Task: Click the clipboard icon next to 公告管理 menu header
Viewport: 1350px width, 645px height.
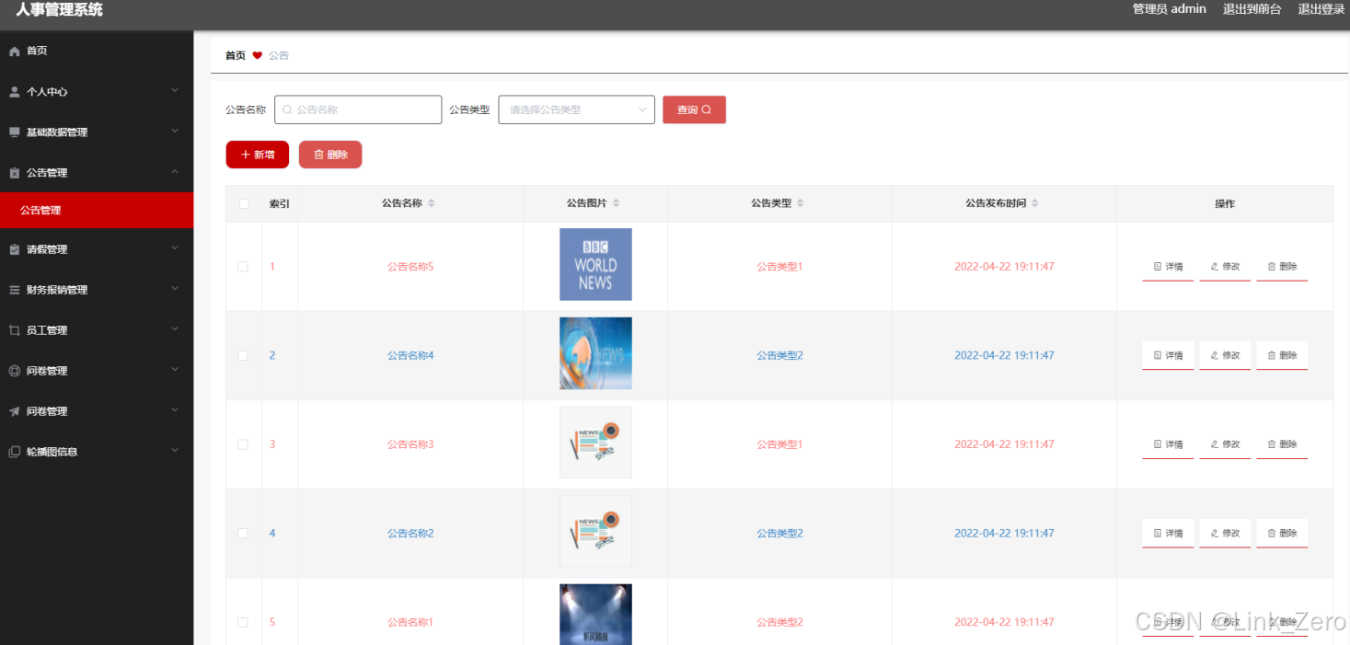Action: point(14,173)
